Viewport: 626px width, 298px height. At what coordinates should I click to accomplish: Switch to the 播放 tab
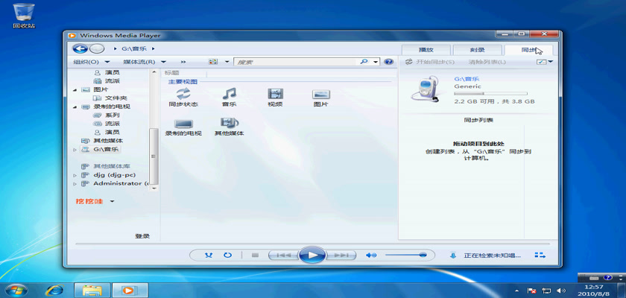(x=426, y=49)
